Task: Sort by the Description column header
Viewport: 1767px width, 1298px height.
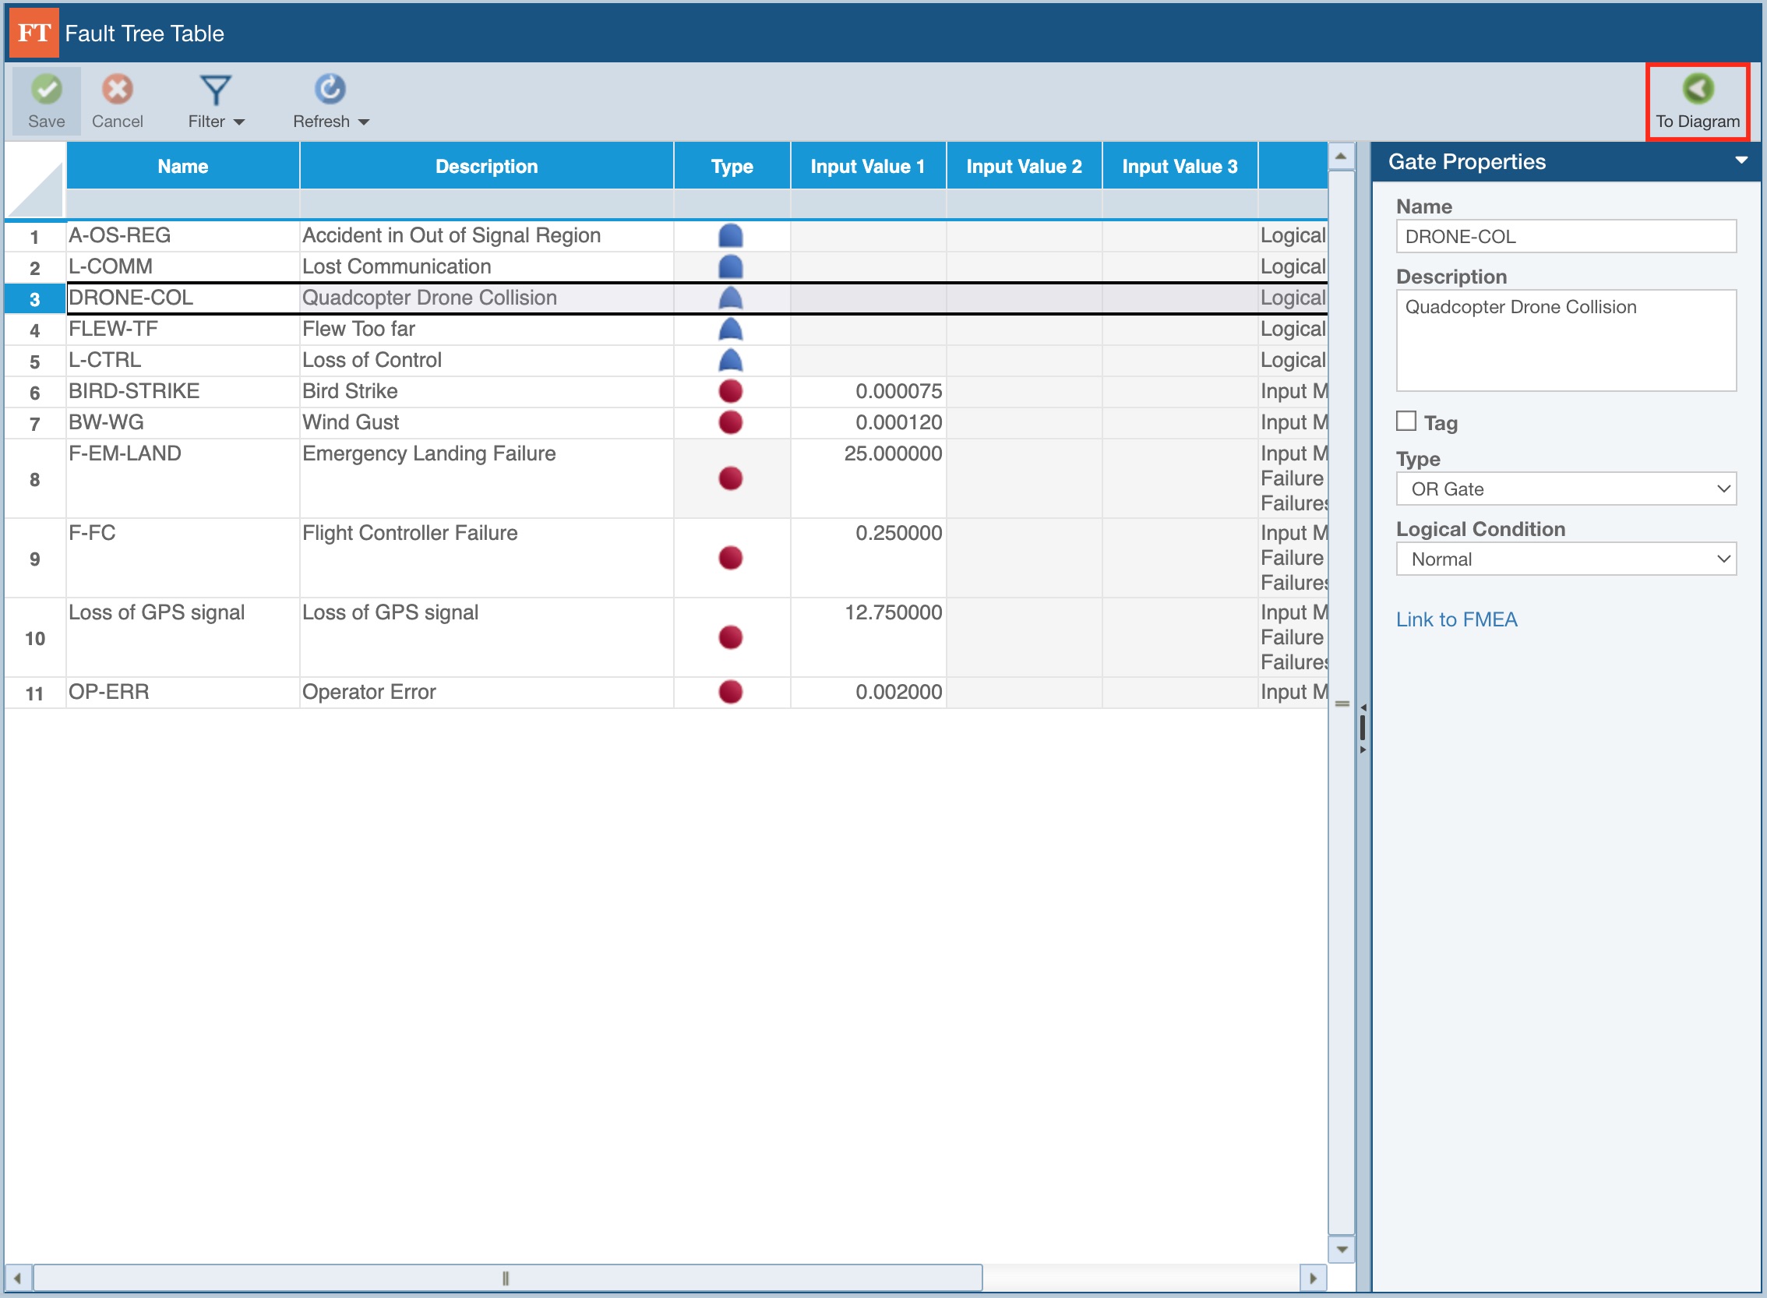Action: coord(486,167)
